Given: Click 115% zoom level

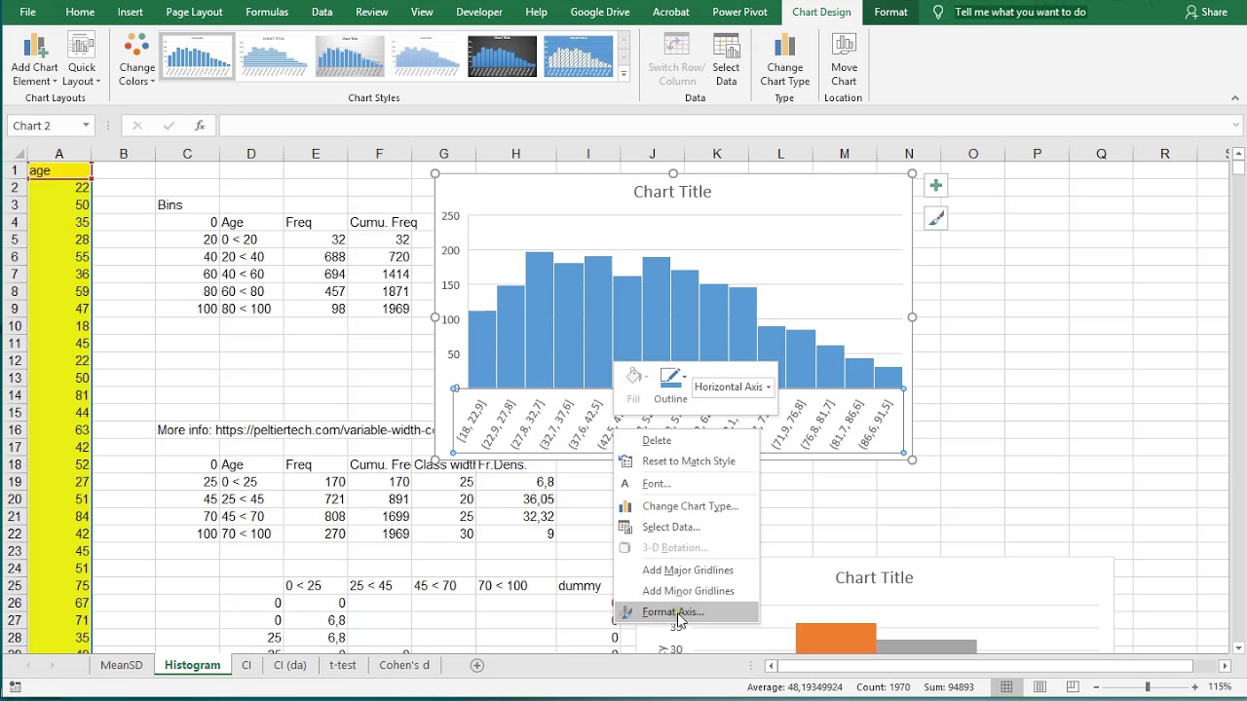Looking at the screenshot, I should tap(1221, 686).
